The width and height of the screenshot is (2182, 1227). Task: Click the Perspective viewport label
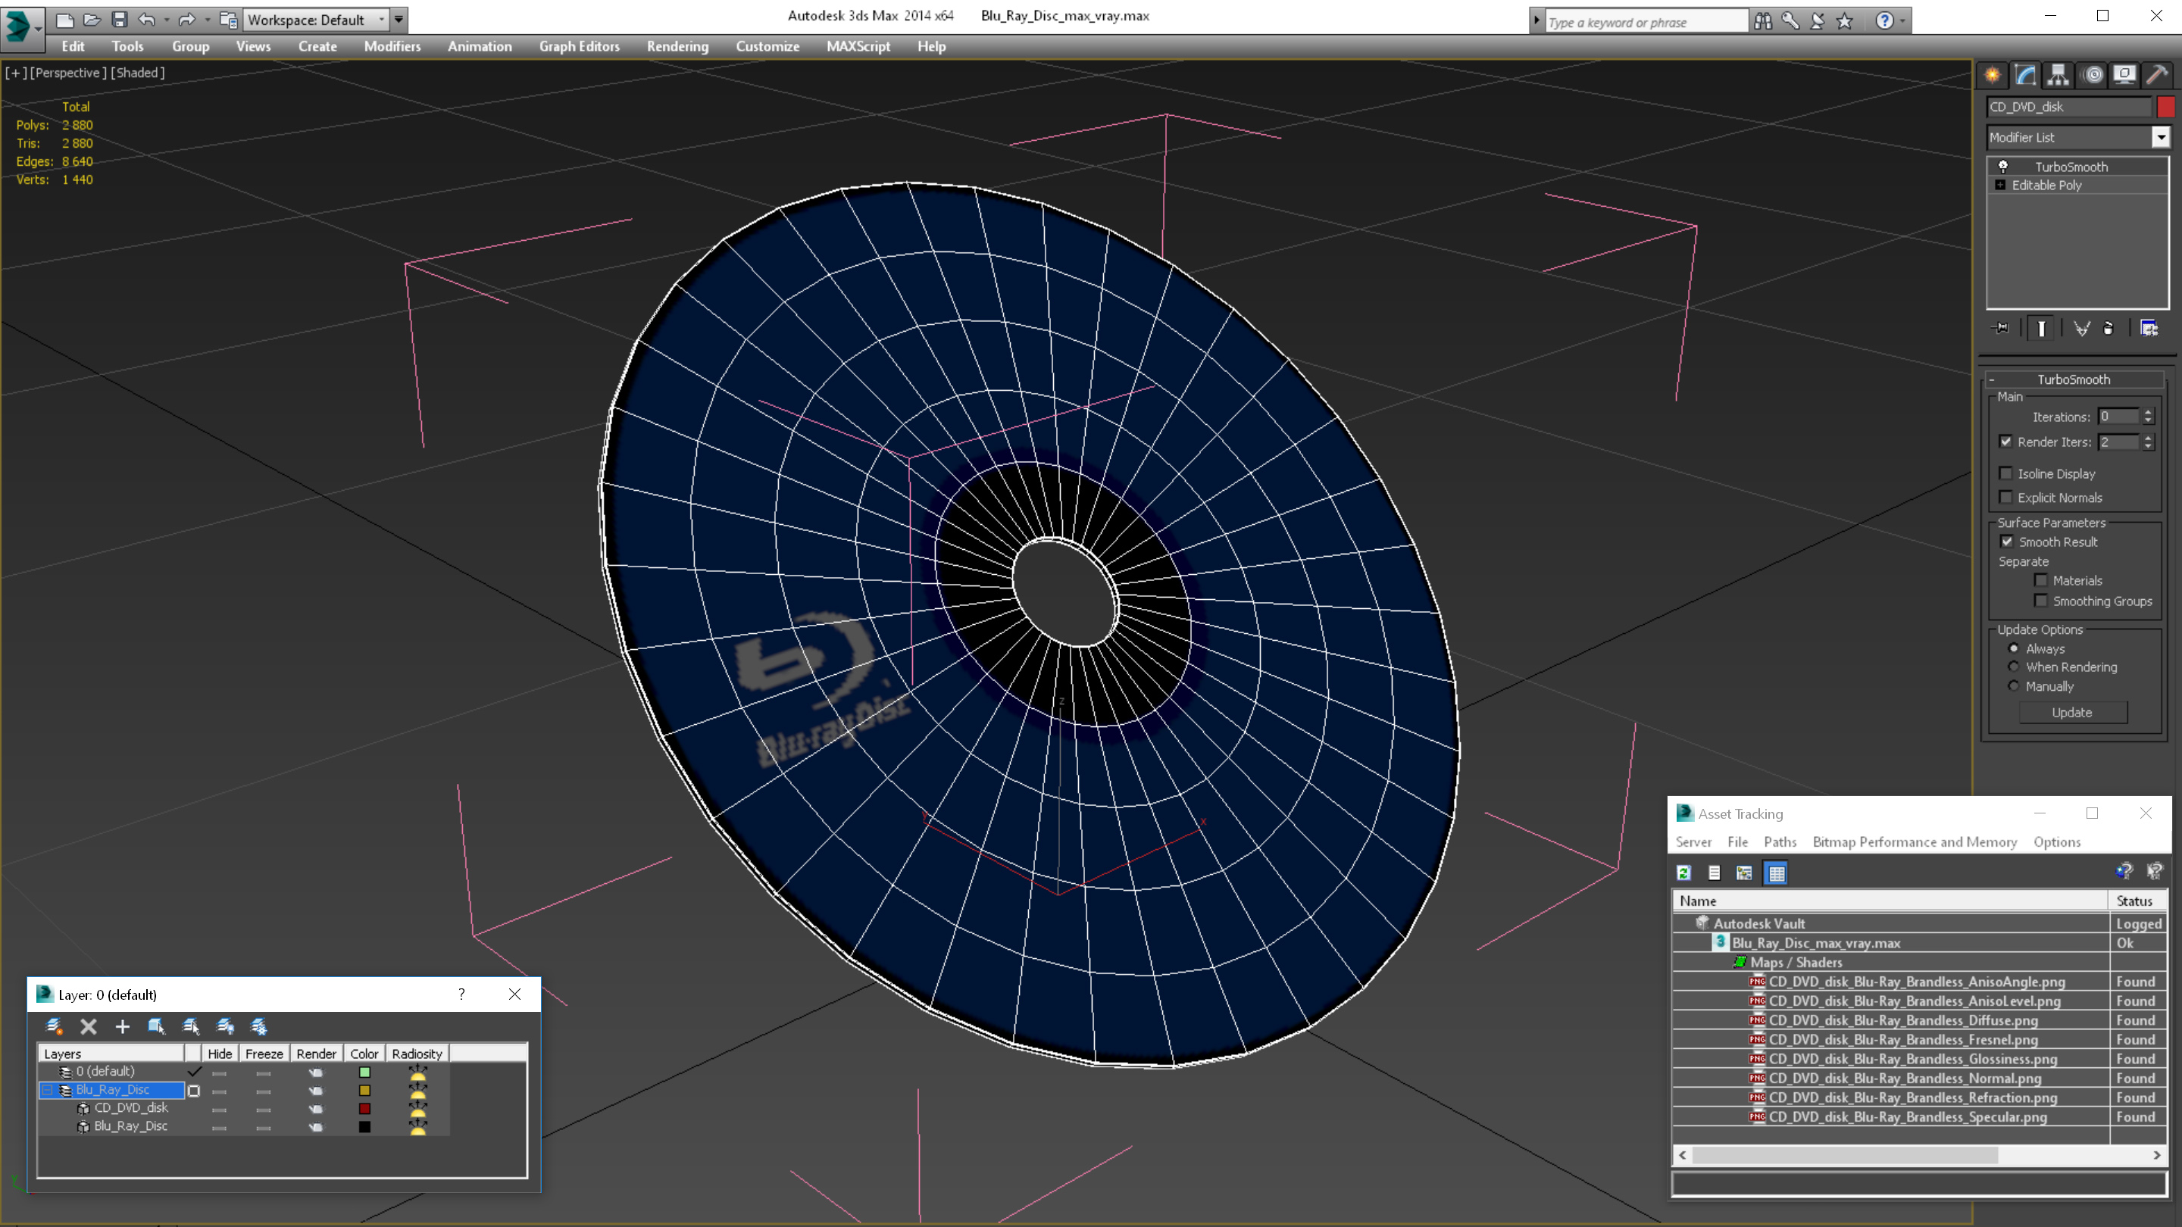pos(69,73)
